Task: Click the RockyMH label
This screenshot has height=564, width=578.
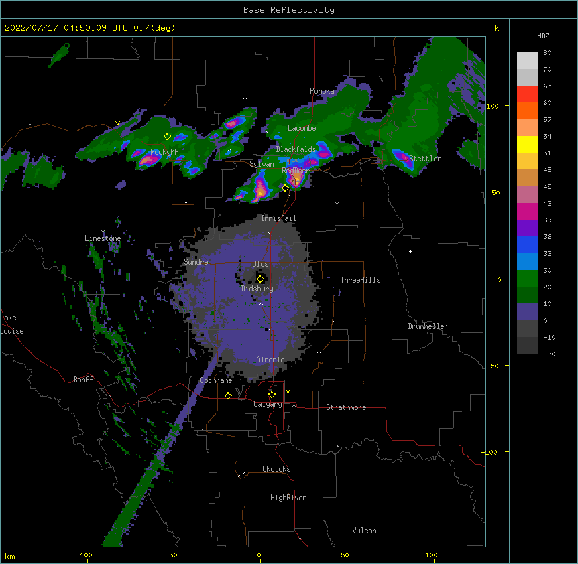Action: click(164, 152)
